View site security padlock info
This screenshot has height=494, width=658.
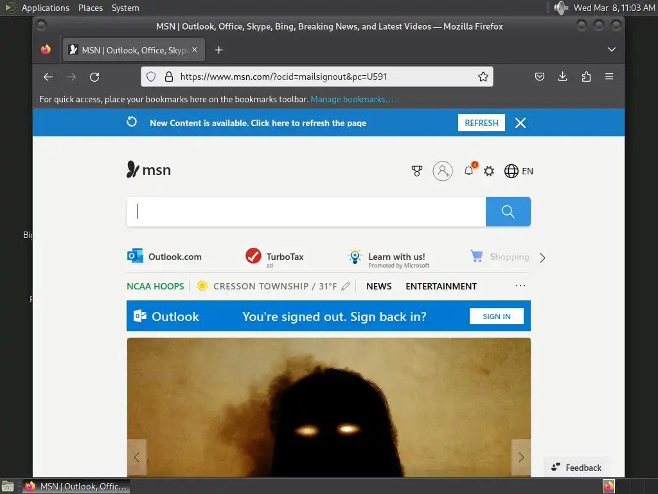[x=169, y=77]
